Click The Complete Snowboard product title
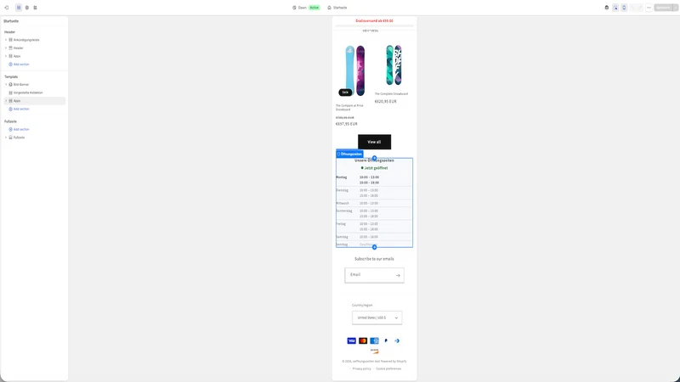This screenshot has width=680, height=382. click(x=391, y=94)
